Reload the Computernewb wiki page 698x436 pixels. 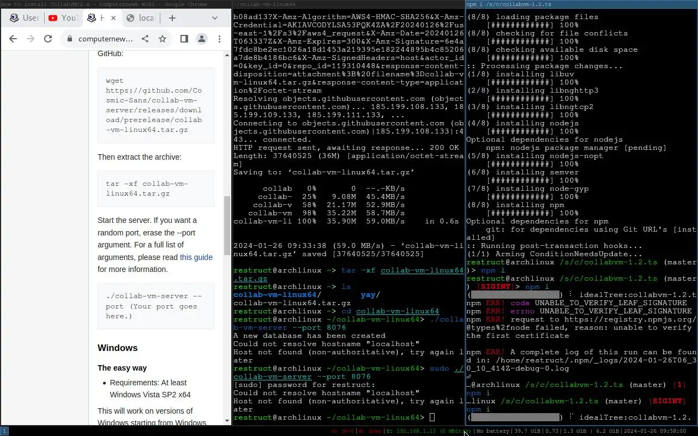pyautogui.click(x=48, y=39)
